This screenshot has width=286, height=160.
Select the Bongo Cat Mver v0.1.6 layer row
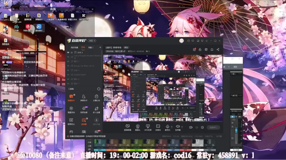click(84, 66)
